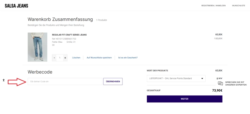Select the Warenkorb Zusammenfassung heading
Image resolution: width=250 pixels, height=114 pixels.
click(60, 19)
